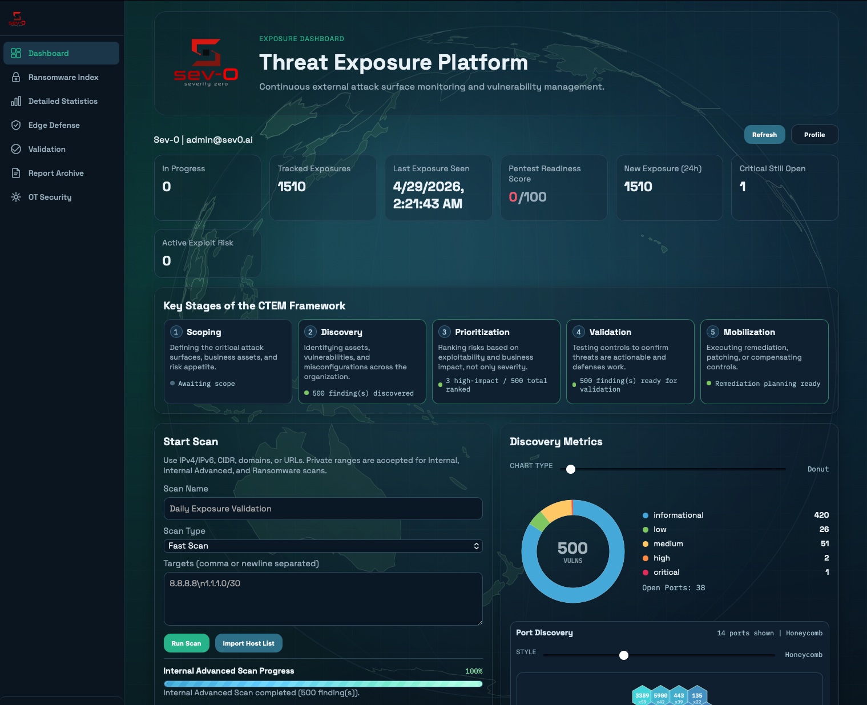Open the Ransomware Index via its padlock icon
Screen dimensions: 867x705
pyautogui.click(x=15, y=77)
